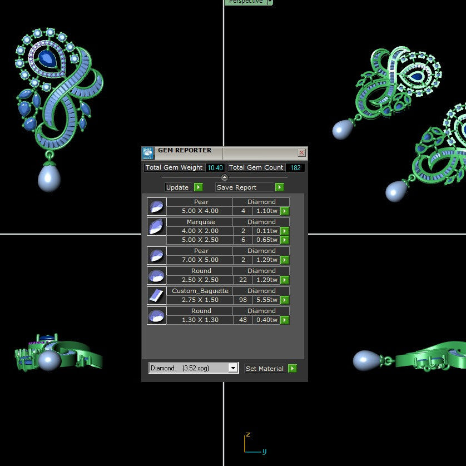Open the Diamond (3.52 spg) material dropdown
This screenshot has height=466, width=466.
coord(234,368)
